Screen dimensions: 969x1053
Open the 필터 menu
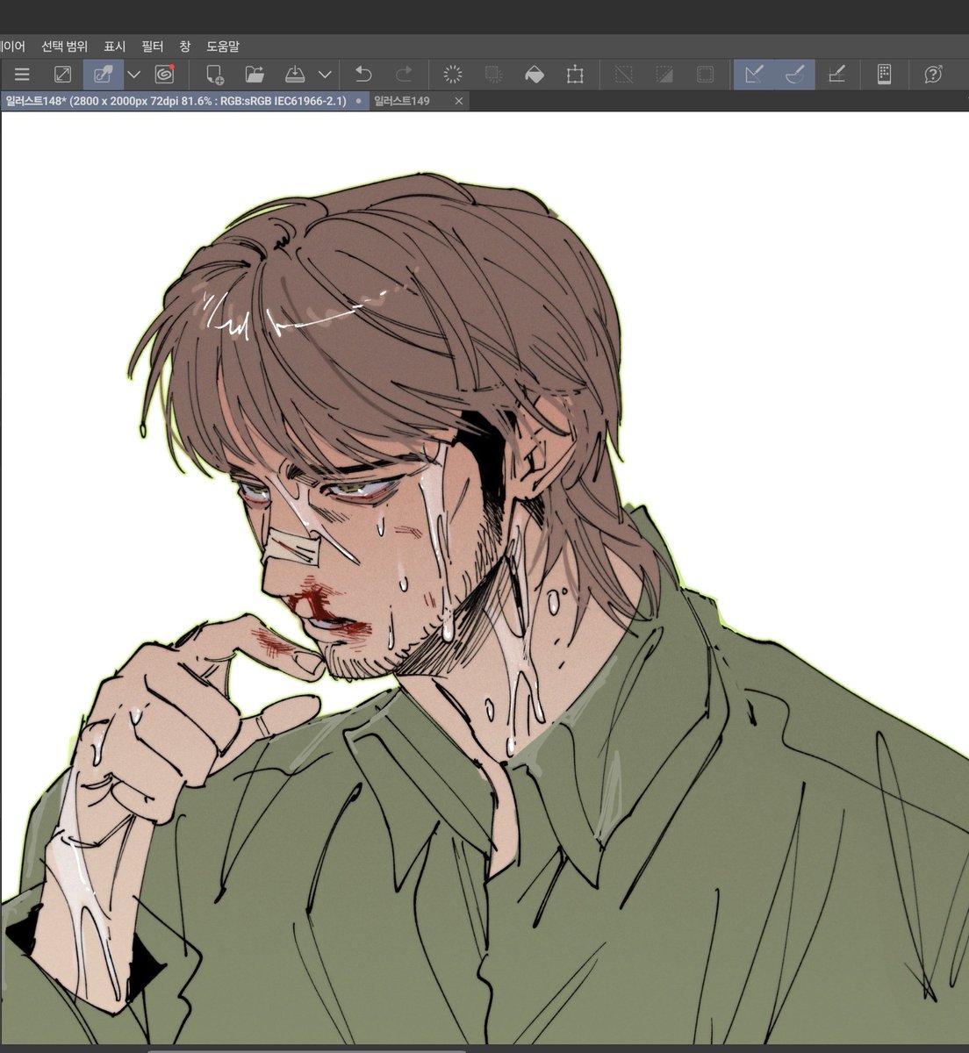tap(153, 46)
